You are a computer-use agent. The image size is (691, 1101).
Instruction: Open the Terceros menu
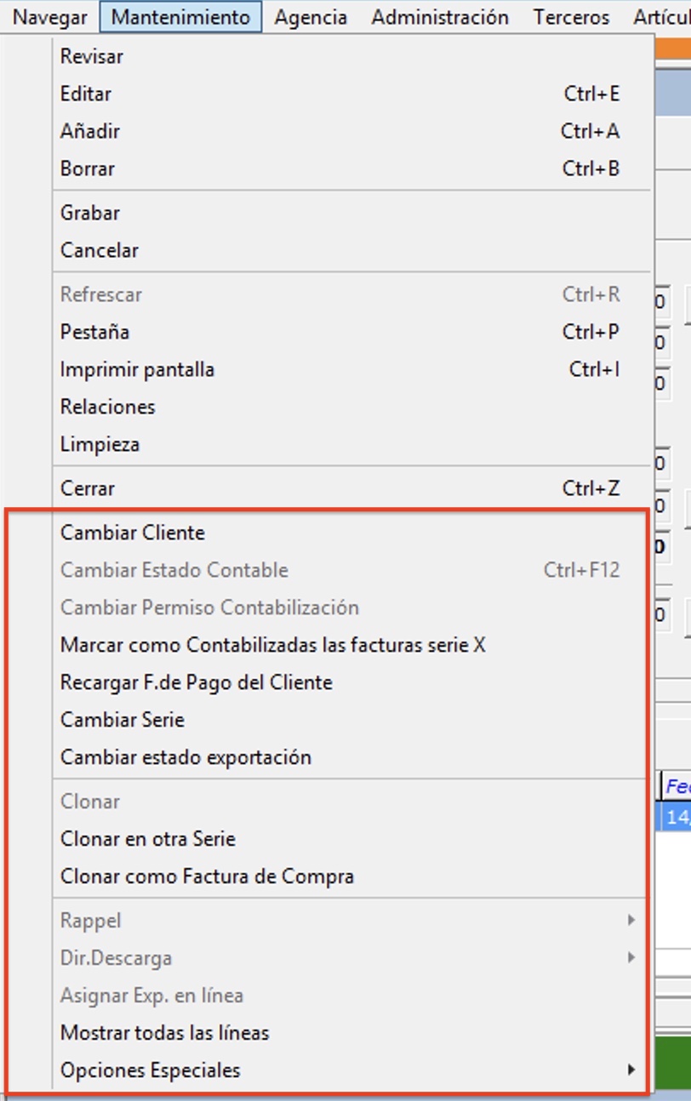click(571, 17)
